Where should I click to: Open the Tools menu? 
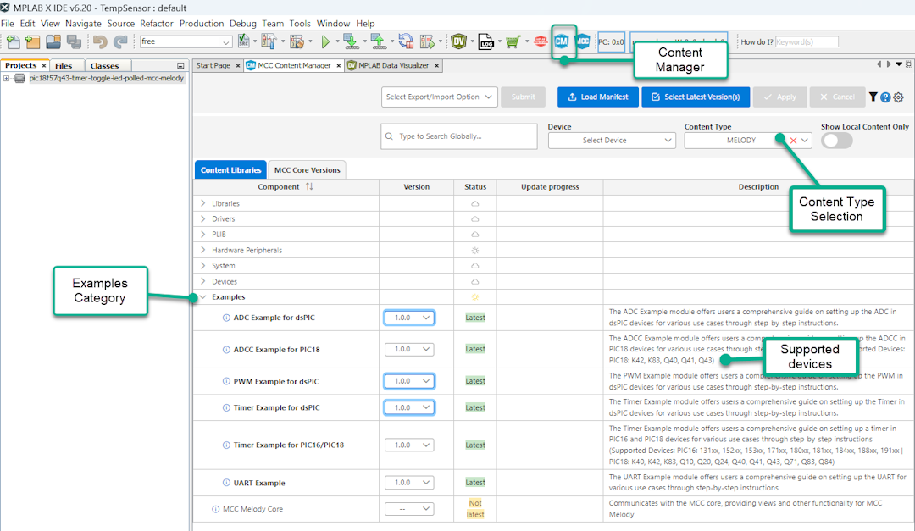300,24
